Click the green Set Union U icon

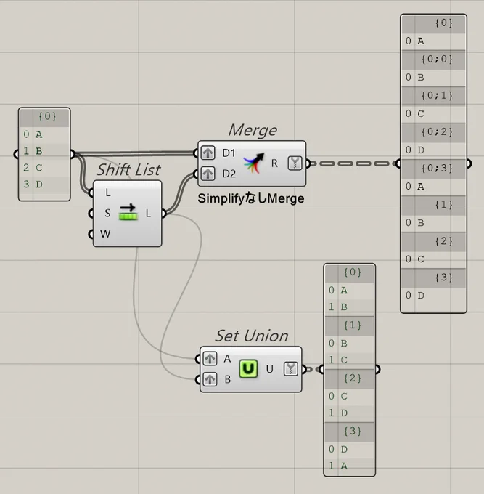point(248,369)
